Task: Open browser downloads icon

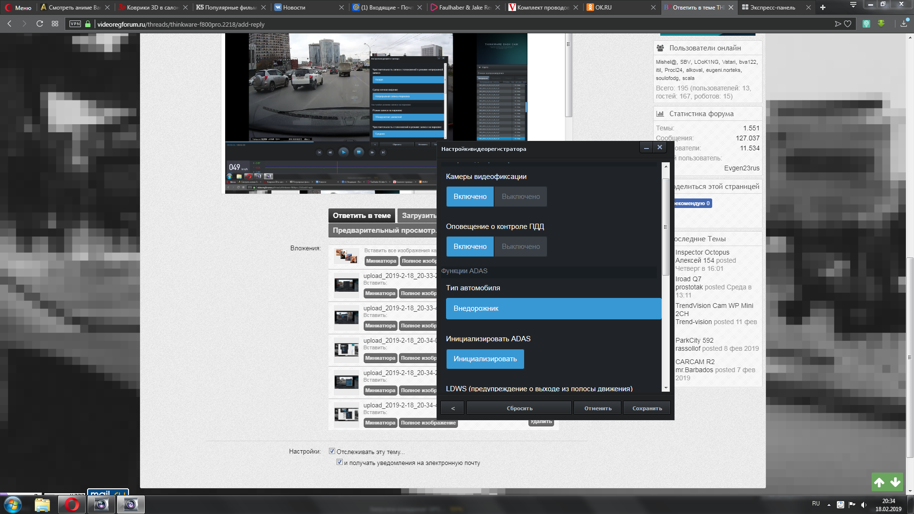Action: point(904,24)
